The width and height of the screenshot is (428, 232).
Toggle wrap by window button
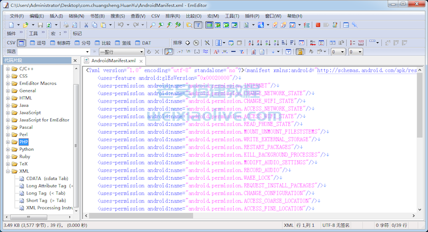pos(226,25)
